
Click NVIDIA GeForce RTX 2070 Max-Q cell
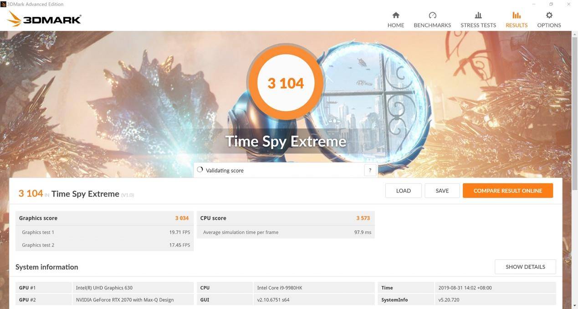click(x=133, y=300)
